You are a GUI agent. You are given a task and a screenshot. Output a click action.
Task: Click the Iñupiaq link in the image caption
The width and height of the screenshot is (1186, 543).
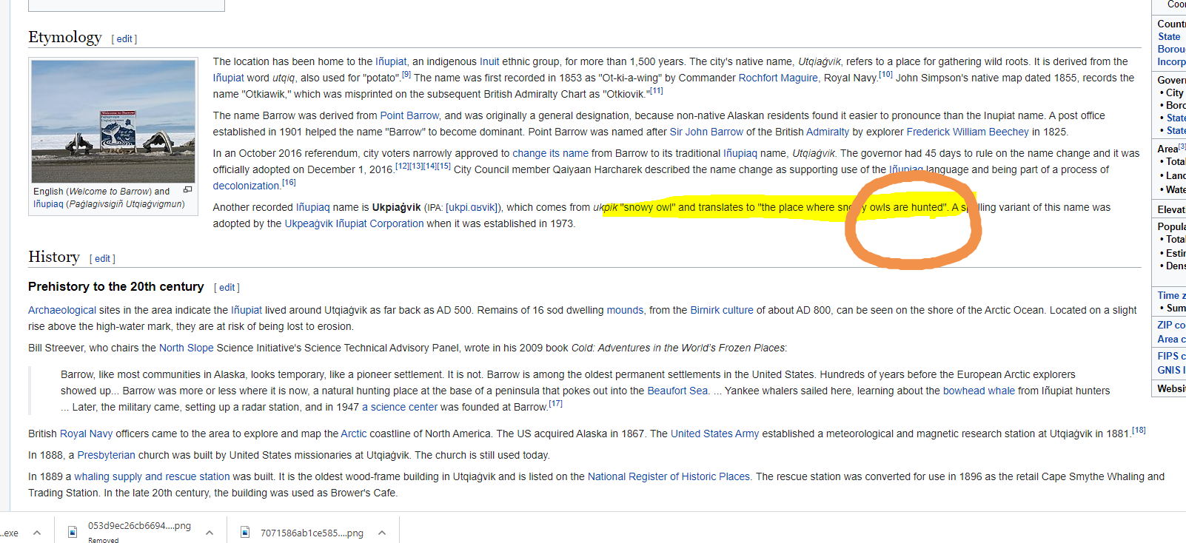click(x=48, y=203)
